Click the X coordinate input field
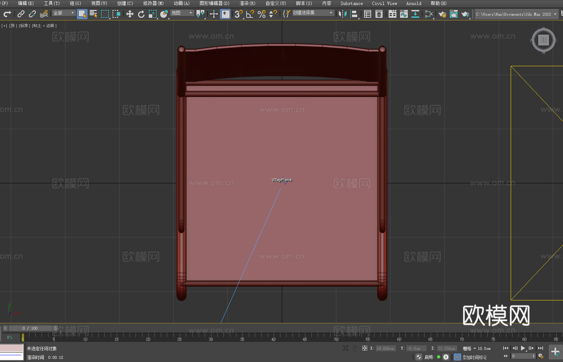The image size is (563, 362). [x=386, y=348]
